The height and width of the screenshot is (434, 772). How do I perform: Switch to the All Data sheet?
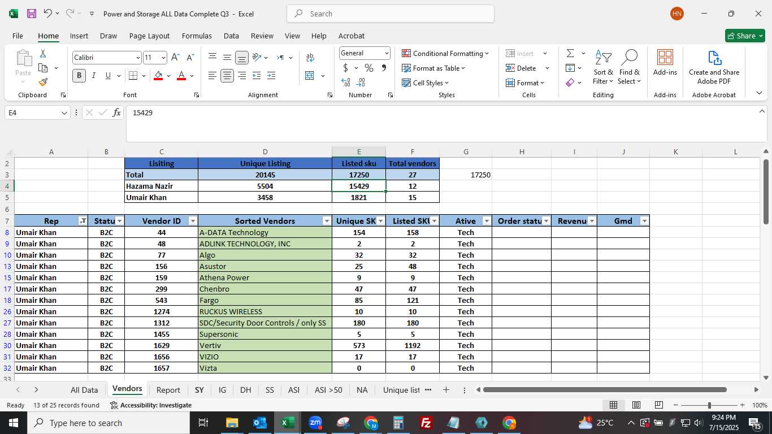pyautogui.click(x=84, y=390)
